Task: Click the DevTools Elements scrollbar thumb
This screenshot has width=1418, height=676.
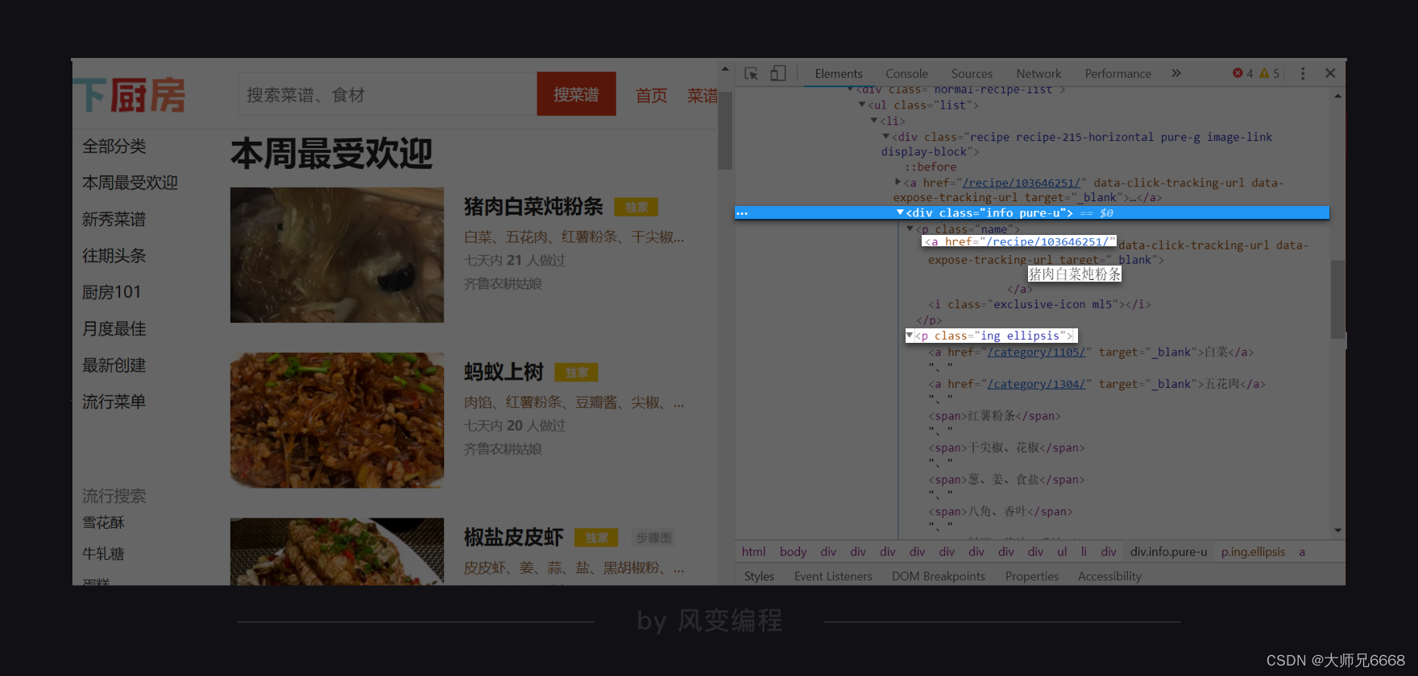Action: (x=1337, y=299)
